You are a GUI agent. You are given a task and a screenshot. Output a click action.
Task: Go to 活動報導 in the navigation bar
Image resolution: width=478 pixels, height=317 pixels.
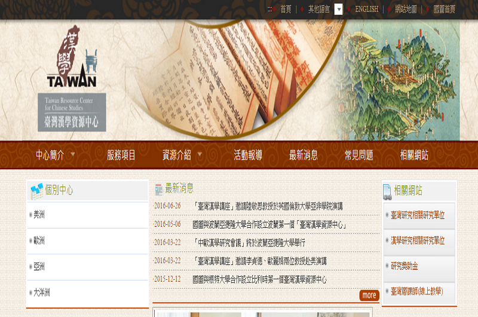point(248,155)
